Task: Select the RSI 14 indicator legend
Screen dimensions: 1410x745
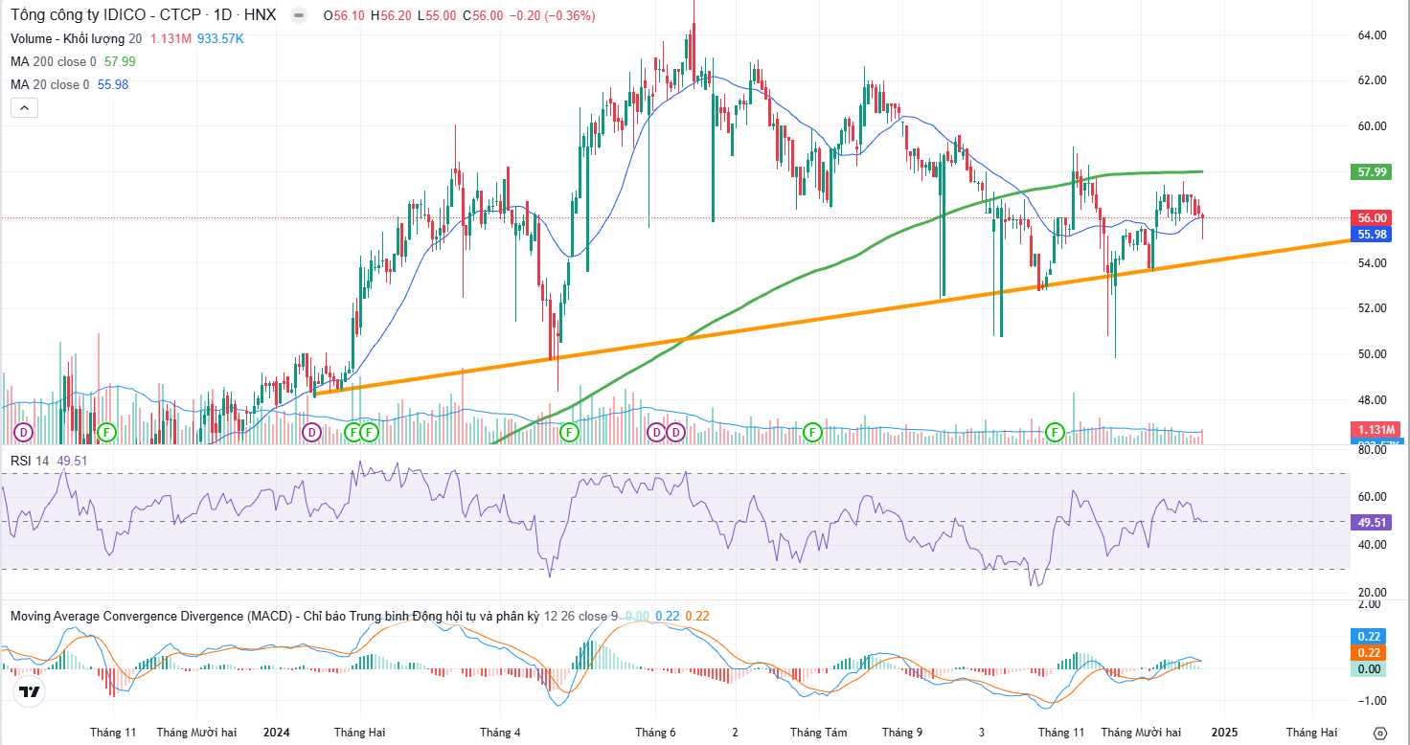Action: (x=30, y=461)
